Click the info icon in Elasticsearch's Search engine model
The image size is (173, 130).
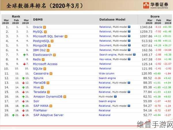[134, 54]
